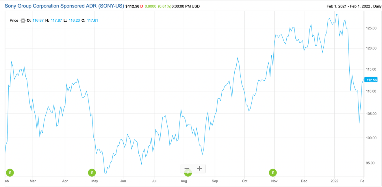The height and width of the screenshot is (187, 382).
Task: Click the Sep label on the time axis
Action: coord(215,181)
